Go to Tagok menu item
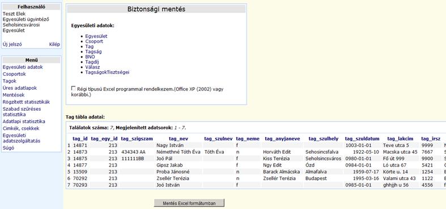 click(x=10, y=81)
